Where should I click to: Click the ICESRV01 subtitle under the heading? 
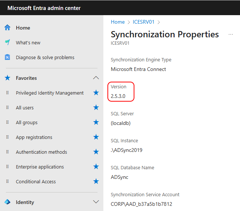pos(120,43)
